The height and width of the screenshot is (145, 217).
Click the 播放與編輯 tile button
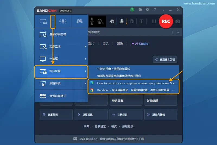point(161,114)
